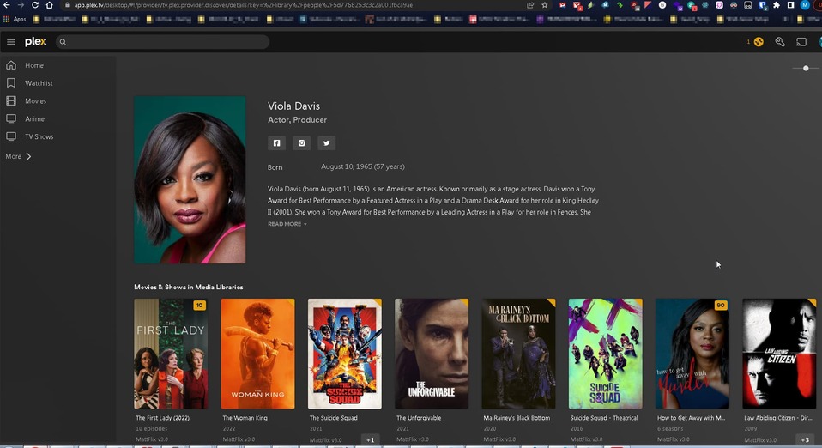Open the browser extensions puzzle icon
822x448 pixels.
777,5
